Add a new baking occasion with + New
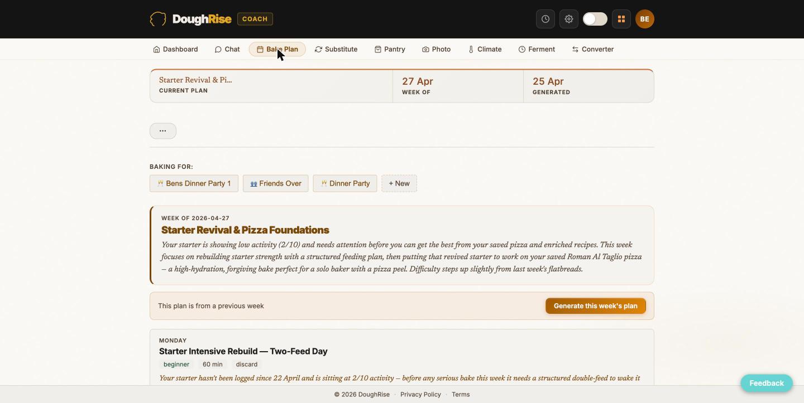Viewport: 804px width, 403px height. 399,183
